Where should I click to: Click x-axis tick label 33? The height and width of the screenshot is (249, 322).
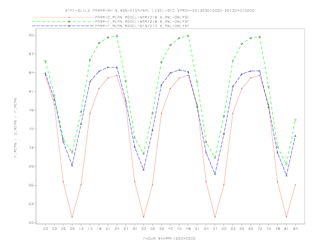(x=144, y=229)
